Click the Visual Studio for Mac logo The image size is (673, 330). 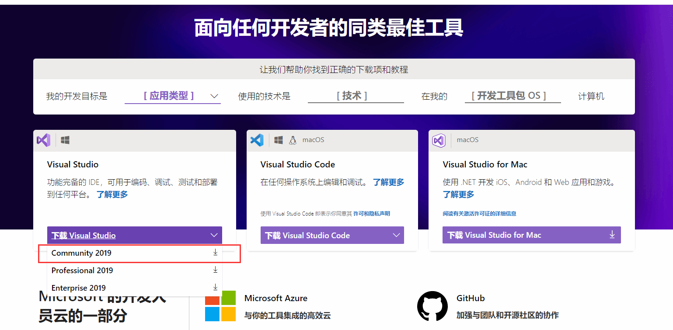[439, 140]
